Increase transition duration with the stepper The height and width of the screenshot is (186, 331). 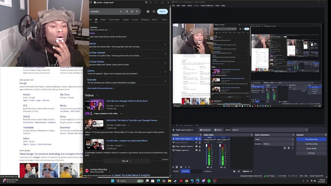tap(293, 143)
